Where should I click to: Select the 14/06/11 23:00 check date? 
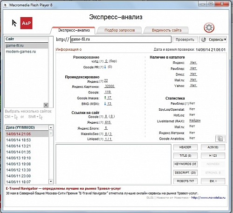click(27, 176)
